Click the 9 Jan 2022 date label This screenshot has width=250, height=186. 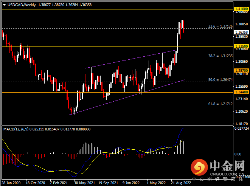tap(131, 183)
